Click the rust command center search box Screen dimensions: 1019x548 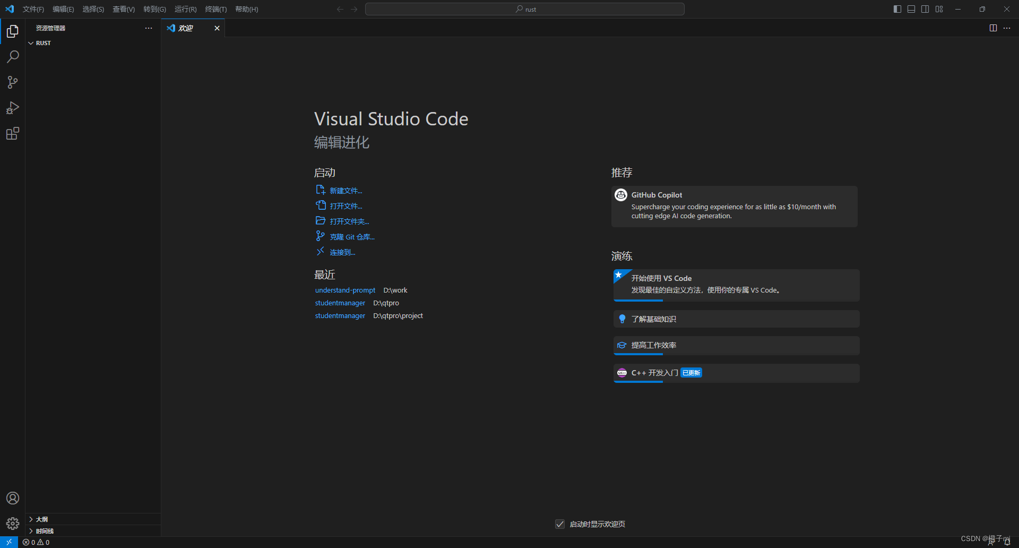click(525, 9)
